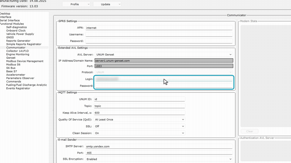
Task: Click the APN input field
Action: click(159, 28)
